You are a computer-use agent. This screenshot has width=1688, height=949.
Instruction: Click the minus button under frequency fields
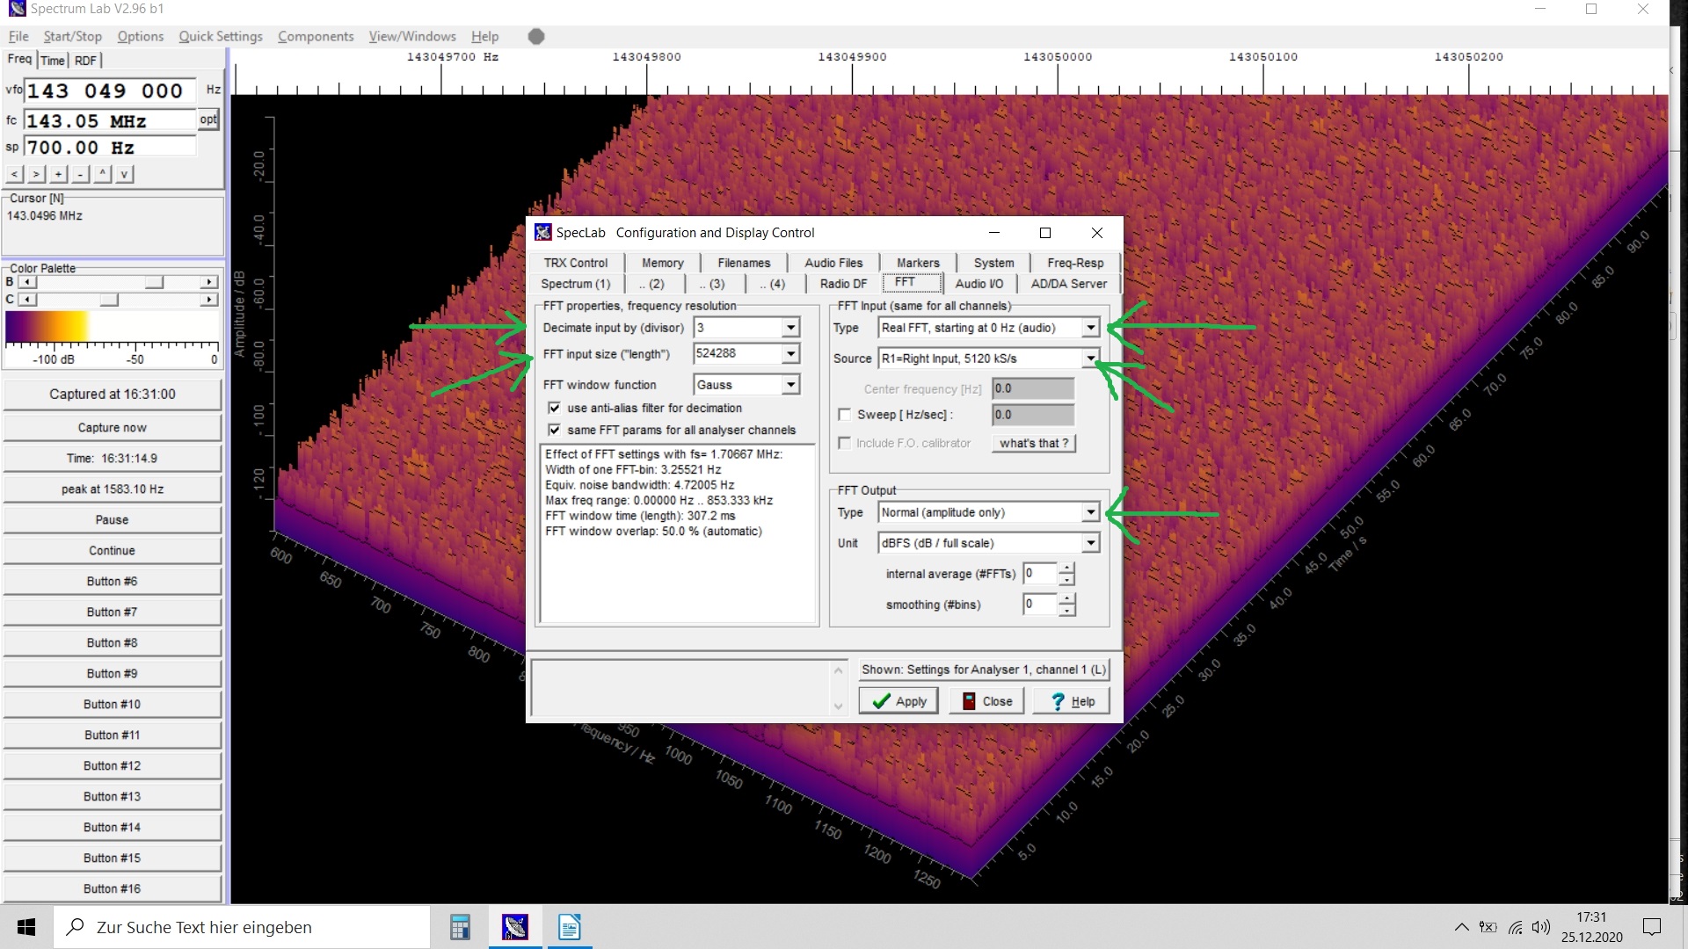tap(81, 174)
